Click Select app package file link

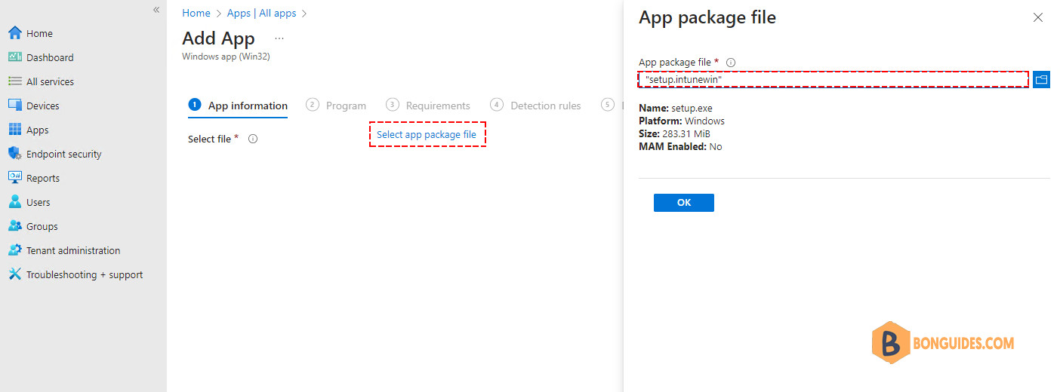coord(427,134)
